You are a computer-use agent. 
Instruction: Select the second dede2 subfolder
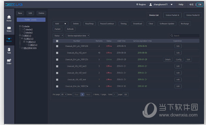28,33
